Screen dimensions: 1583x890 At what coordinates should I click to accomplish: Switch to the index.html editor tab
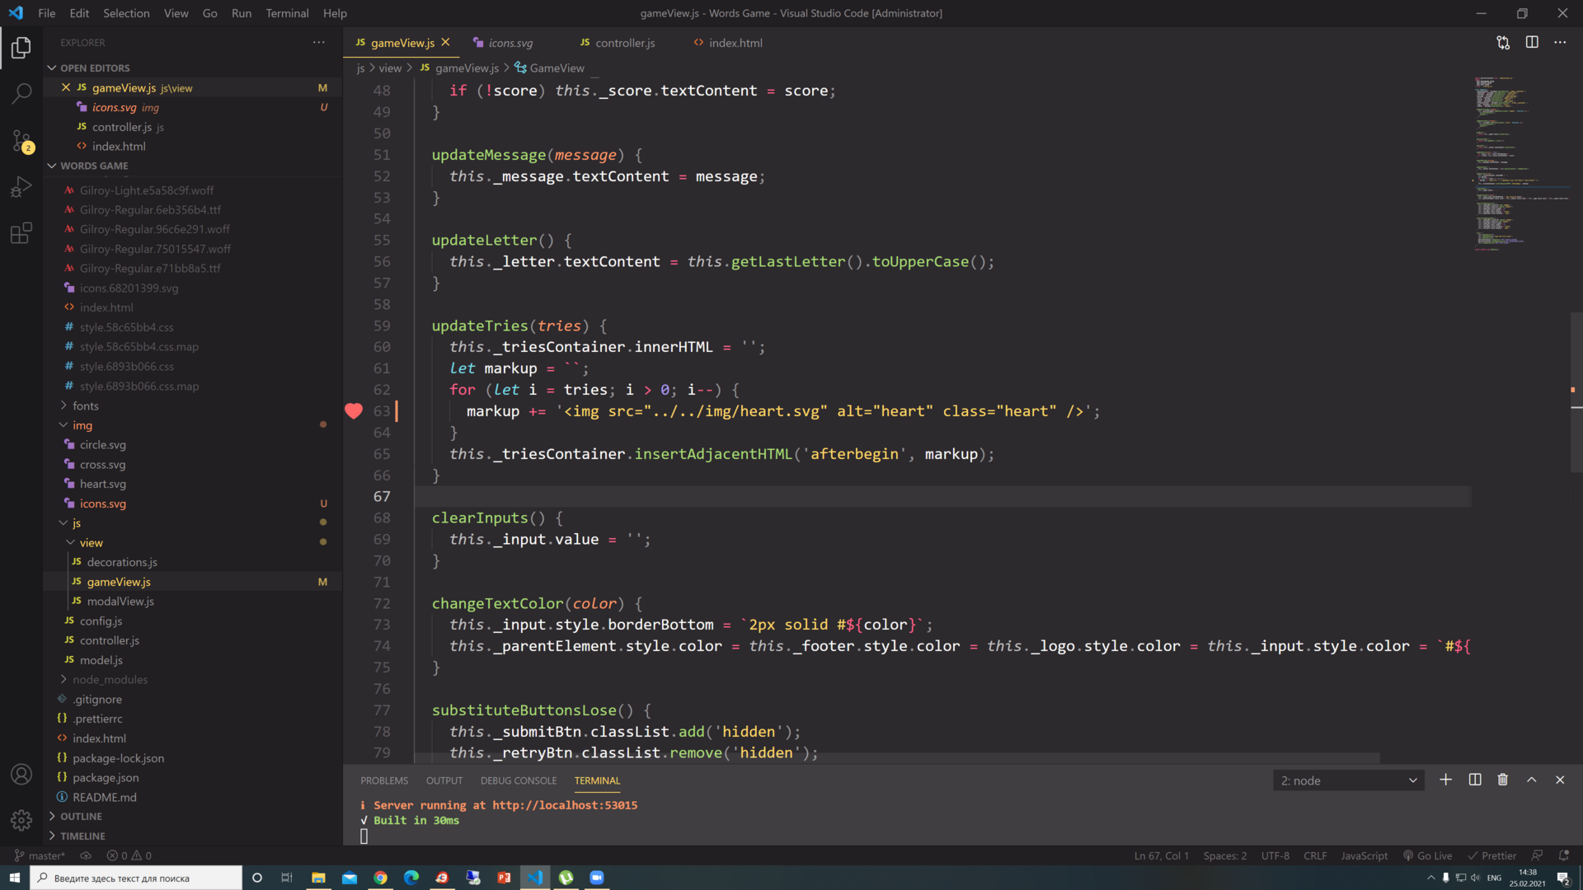coord(735,43)
